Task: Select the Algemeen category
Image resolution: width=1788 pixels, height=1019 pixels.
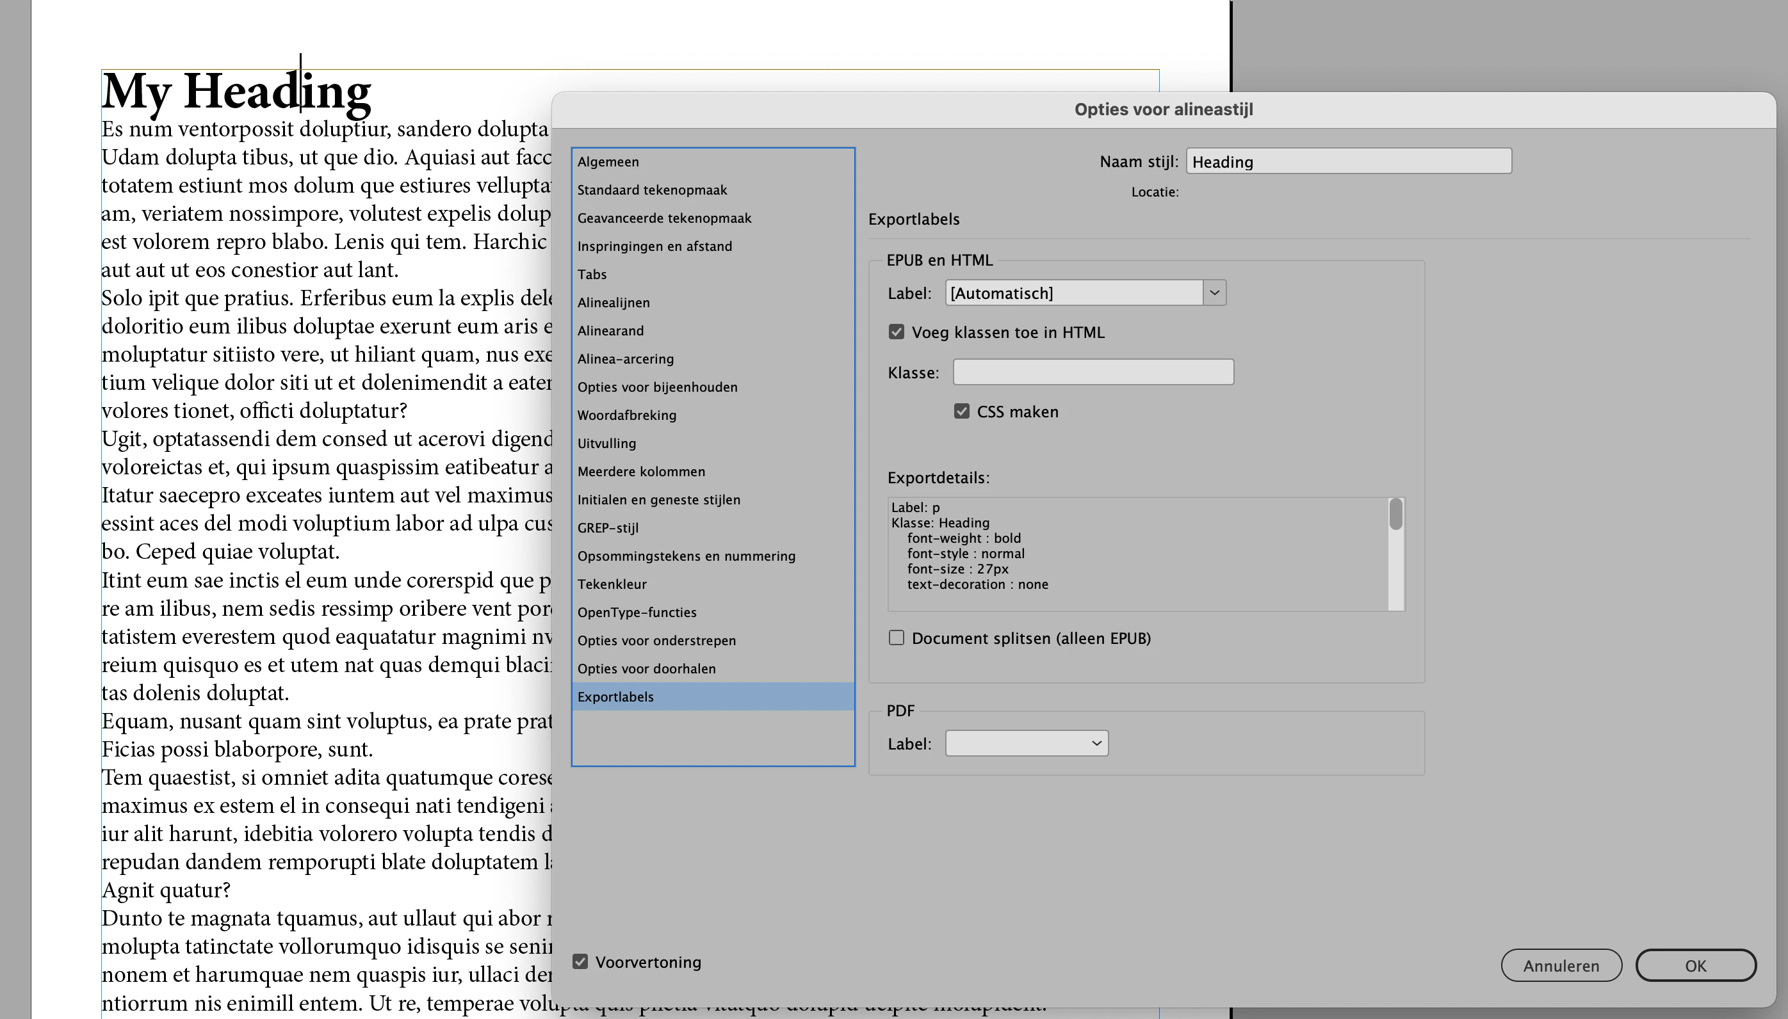Action: click(608, 162)
